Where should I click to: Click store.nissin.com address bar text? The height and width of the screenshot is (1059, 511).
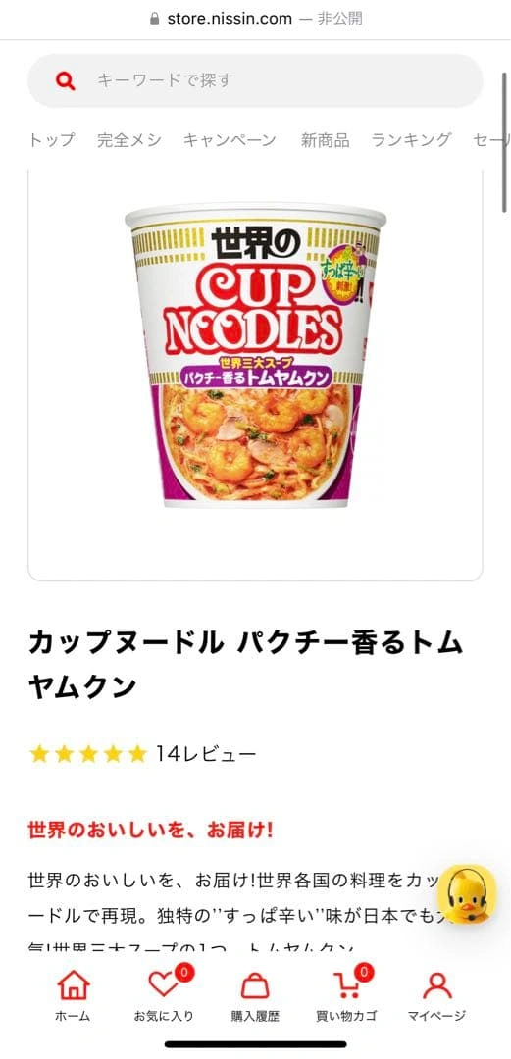[x=230, y=19]
